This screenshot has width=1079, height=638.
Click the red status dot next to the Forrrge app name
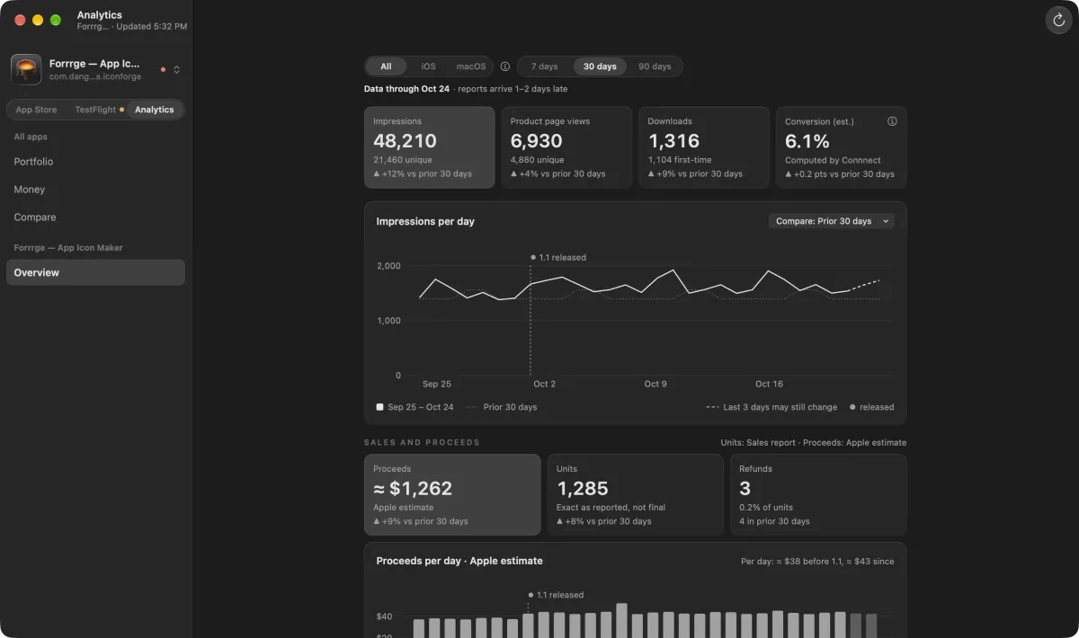[163, 69]
